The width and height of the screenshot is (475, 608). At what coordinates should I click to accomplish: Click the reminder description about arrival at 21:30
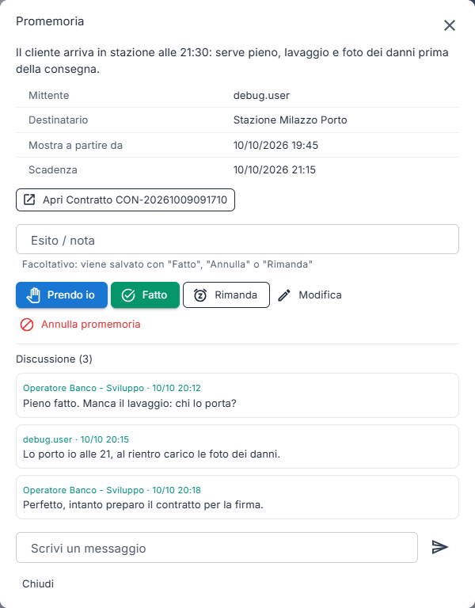[x=232, y=61]
